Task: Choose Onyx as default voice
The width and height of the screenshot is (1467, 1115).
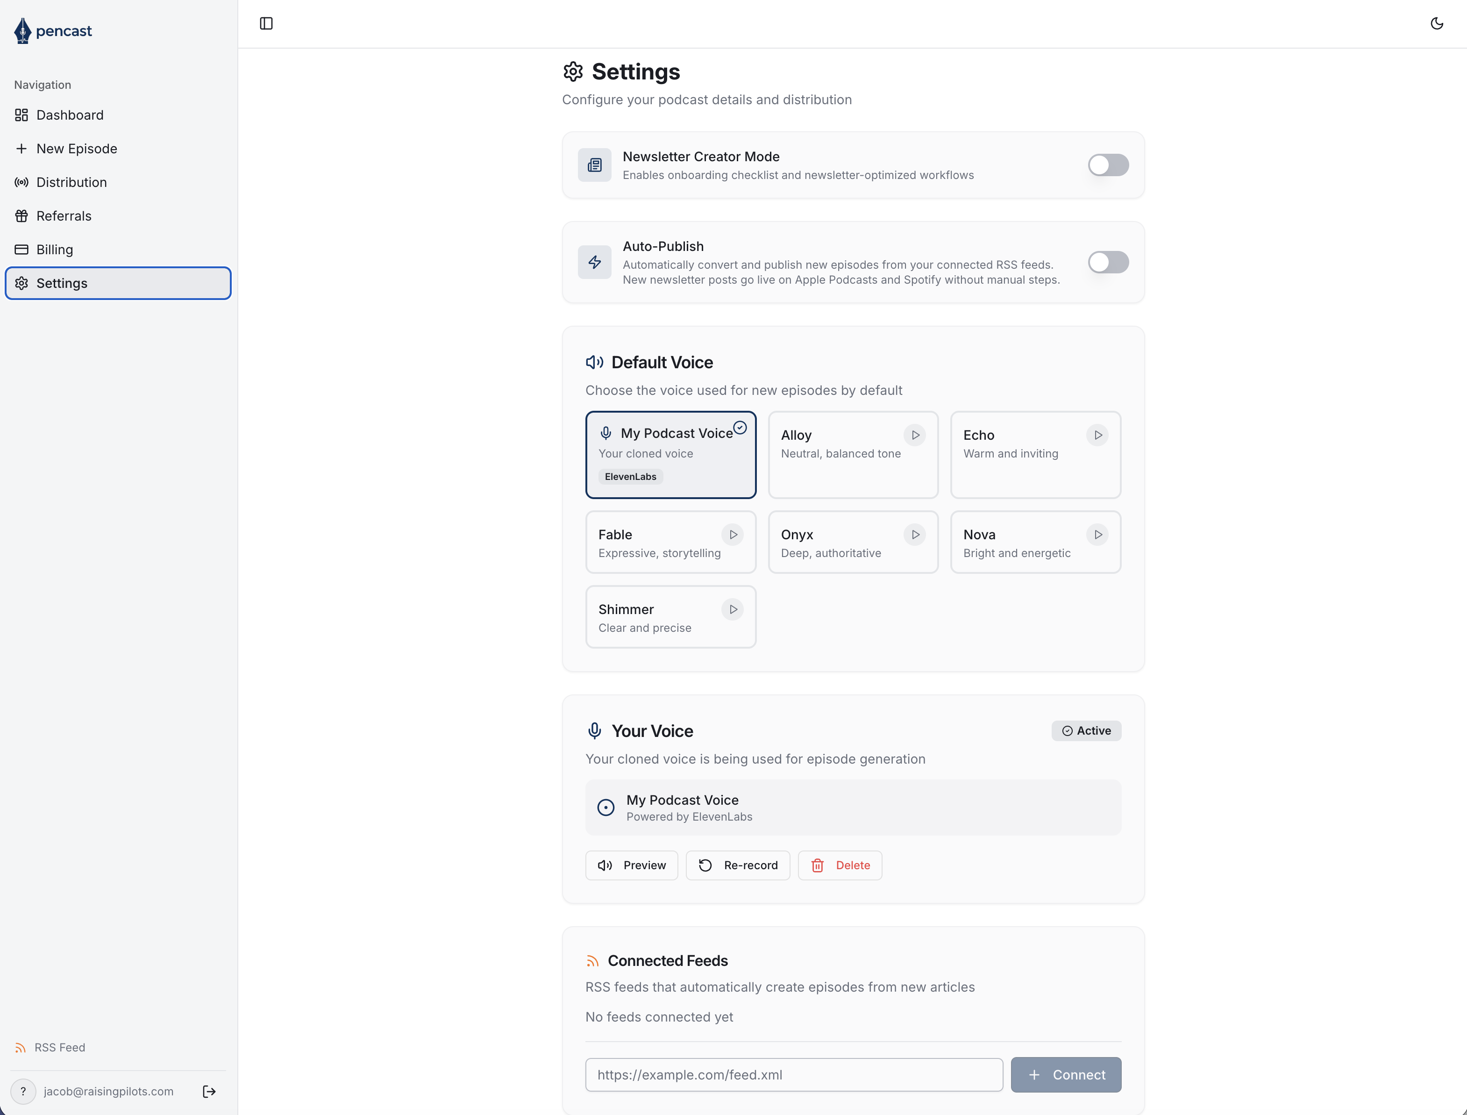Action: pyautogui.click(x=853, y=542)
